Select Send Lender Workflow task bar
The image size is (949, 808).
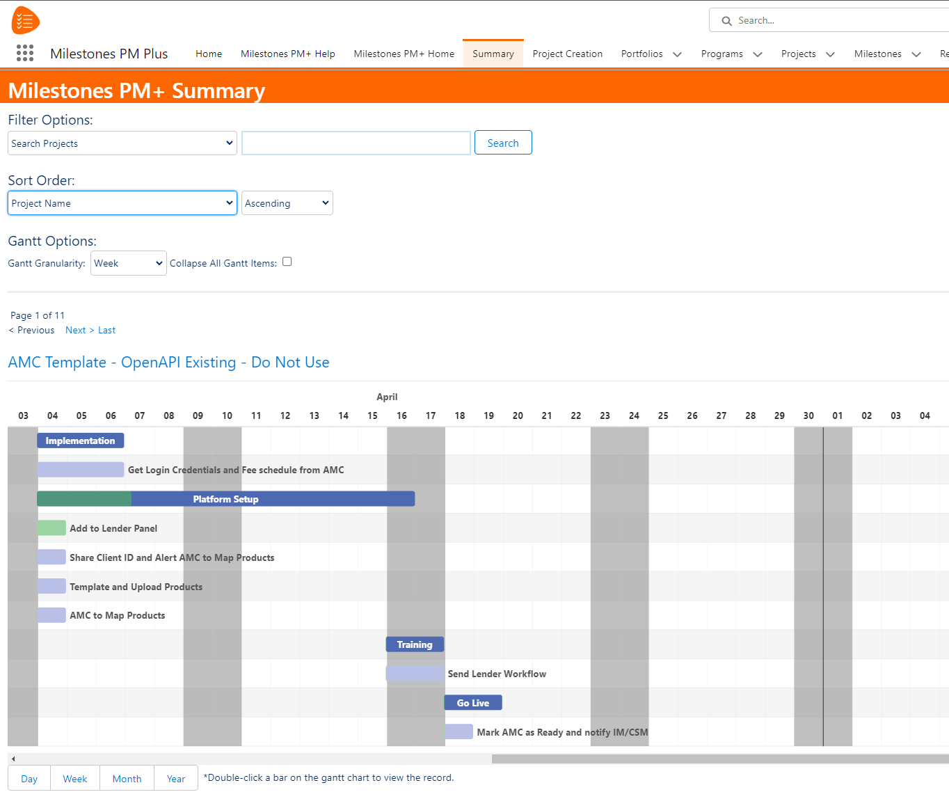coord(415,674)
